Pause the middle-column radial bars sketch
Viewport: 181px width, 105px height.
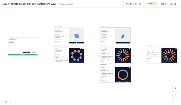pyautogui.click(x=126, y=62)
